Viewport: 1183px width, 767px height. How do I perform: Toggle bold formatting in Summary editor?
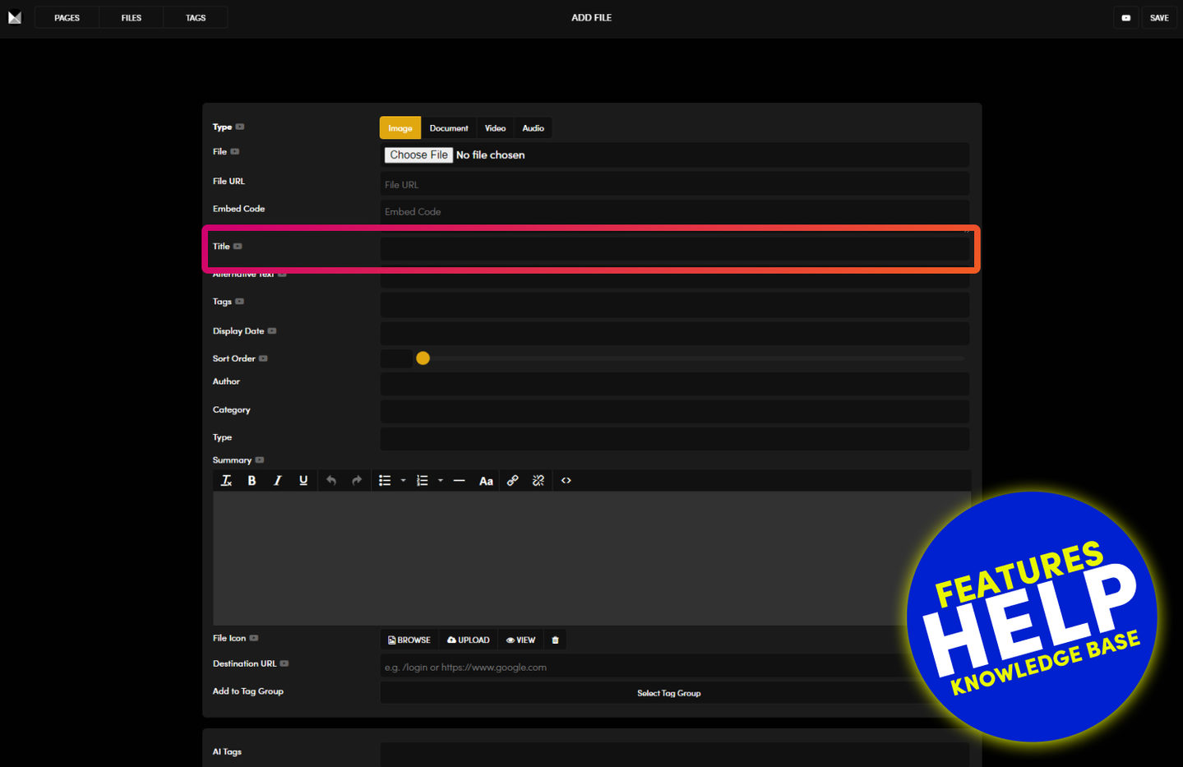[x=252, y=481]
